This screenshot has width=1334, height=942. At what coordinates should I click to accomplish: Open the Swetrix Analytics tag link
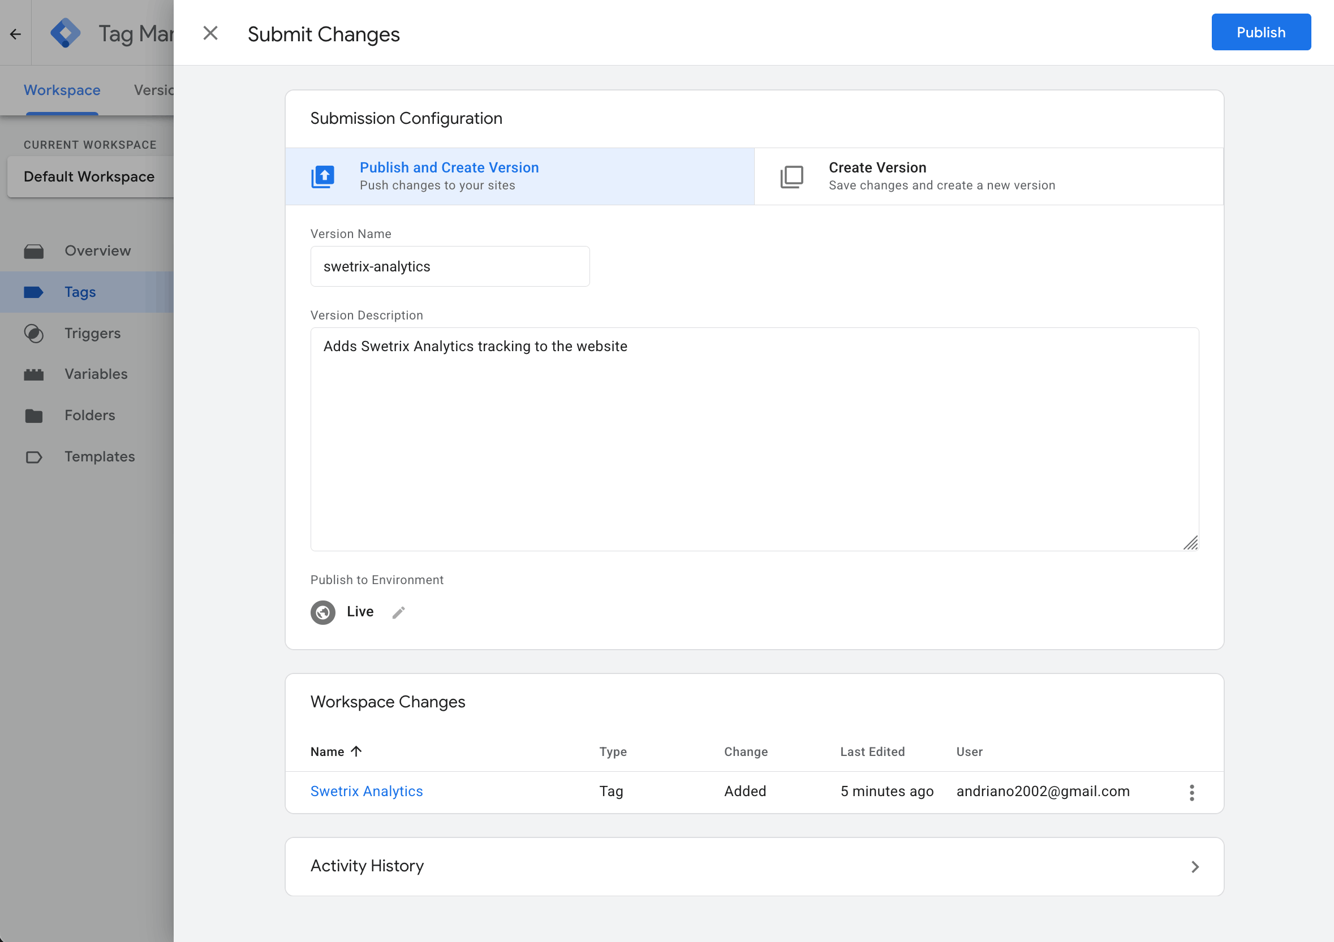[x=366, y=791]
